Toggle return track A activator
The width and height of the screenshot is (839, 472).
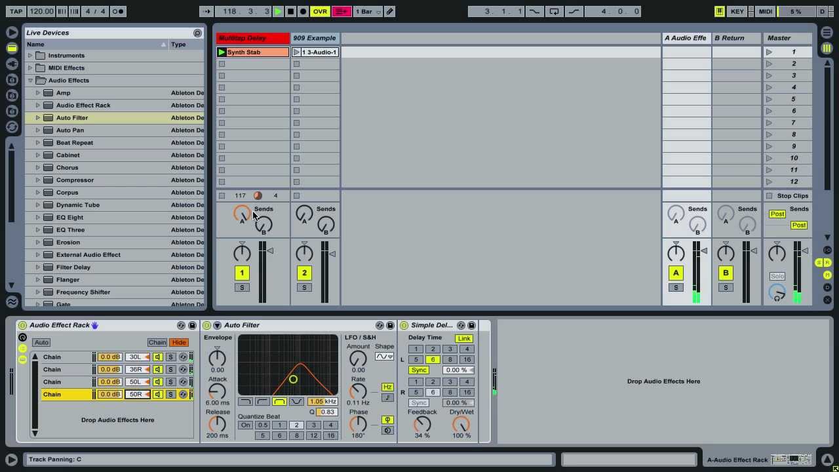click(x=676, y=273)
